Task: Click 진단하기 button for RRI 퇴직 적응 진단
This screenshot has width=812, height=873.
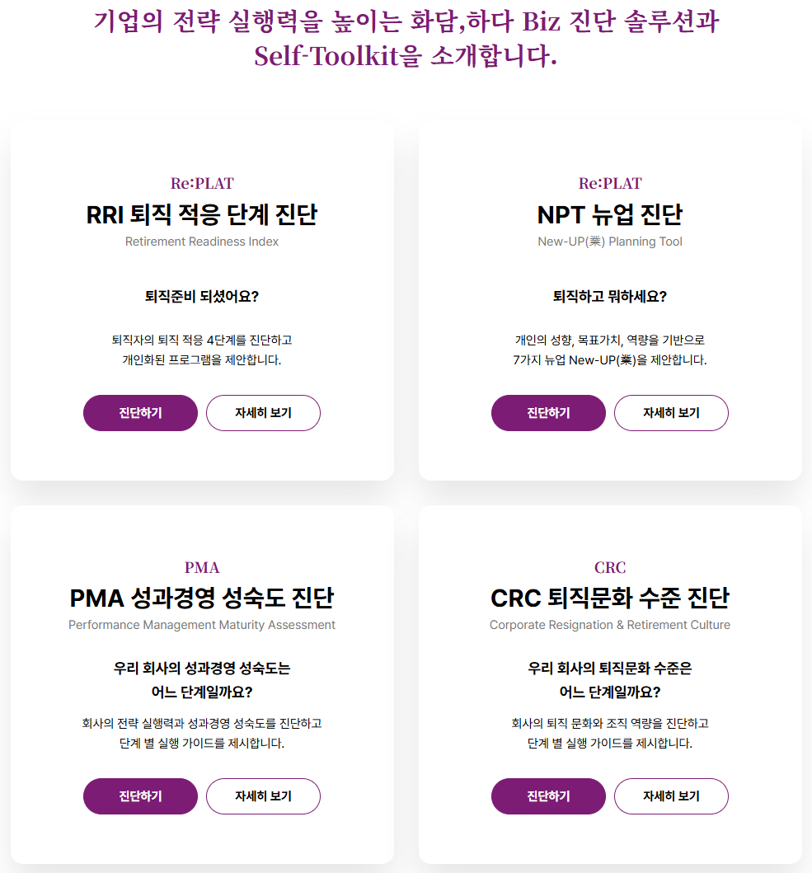Action: [140, 413]
